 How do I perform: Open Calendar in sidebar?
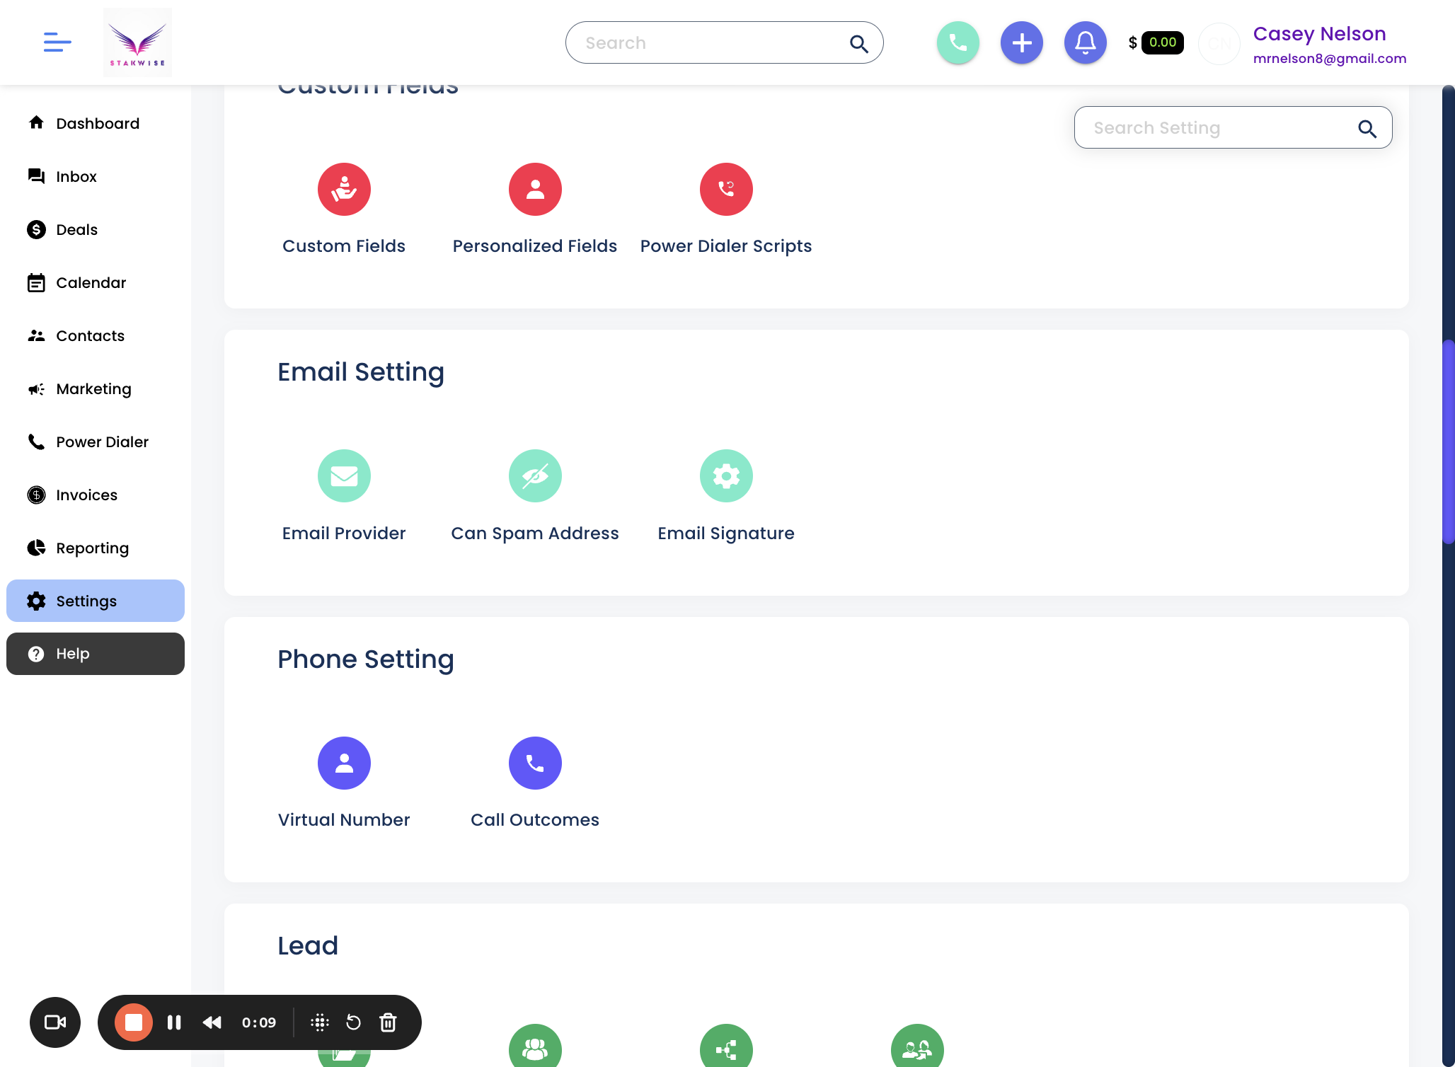(x=96, y=282)
